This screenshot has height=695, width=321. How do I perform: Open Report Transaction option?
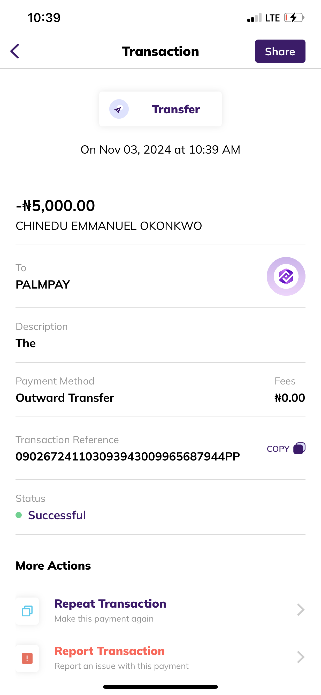[x=110, y=651]
